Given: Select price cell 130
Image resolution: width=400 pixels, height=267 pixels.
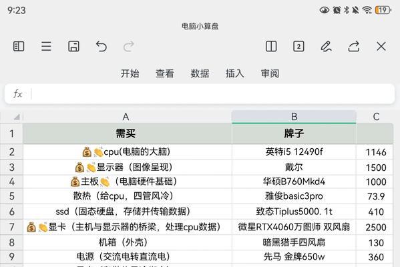Looking at the screenshot, I should (375, 242).
